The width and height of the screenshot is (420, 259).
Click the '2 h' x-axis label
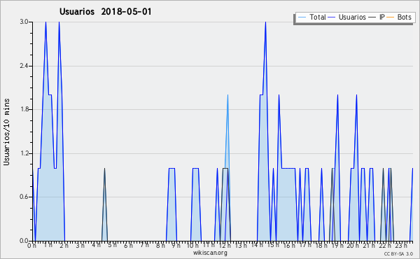[64, 246]
